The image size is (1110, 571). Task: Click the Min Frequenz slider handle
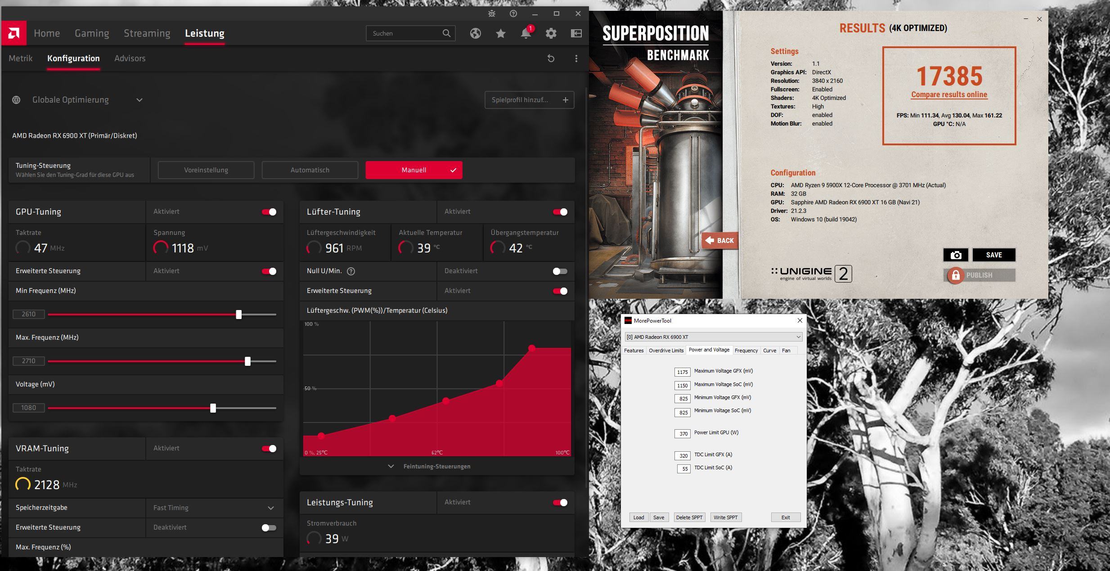coord(239,315)
